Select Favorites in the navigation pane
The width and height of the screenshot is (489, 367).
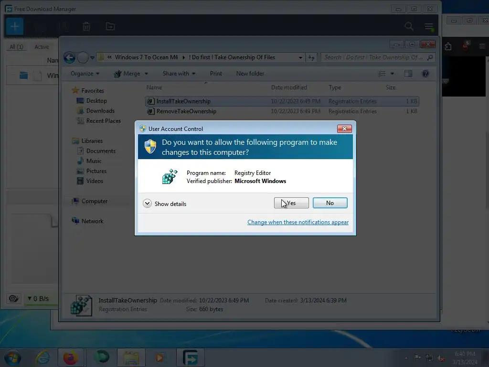pyautogui.click(x=93, y=90)
